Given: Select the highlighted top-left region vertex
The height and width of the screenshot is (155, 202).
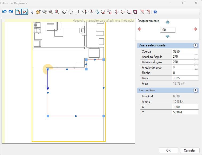Looking at the screenshot, I should (x=48, y=69).
